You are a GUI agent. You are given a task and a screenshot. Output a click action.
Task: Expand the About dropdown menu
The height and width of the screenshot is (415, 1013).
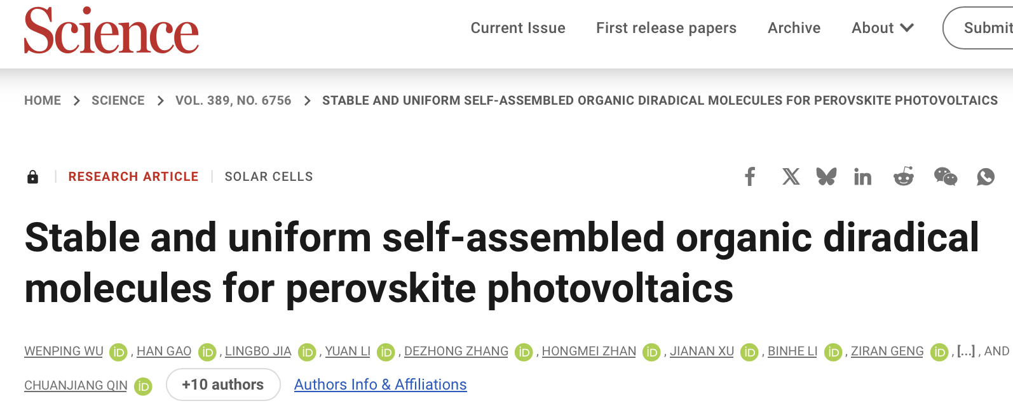point(882,28)
